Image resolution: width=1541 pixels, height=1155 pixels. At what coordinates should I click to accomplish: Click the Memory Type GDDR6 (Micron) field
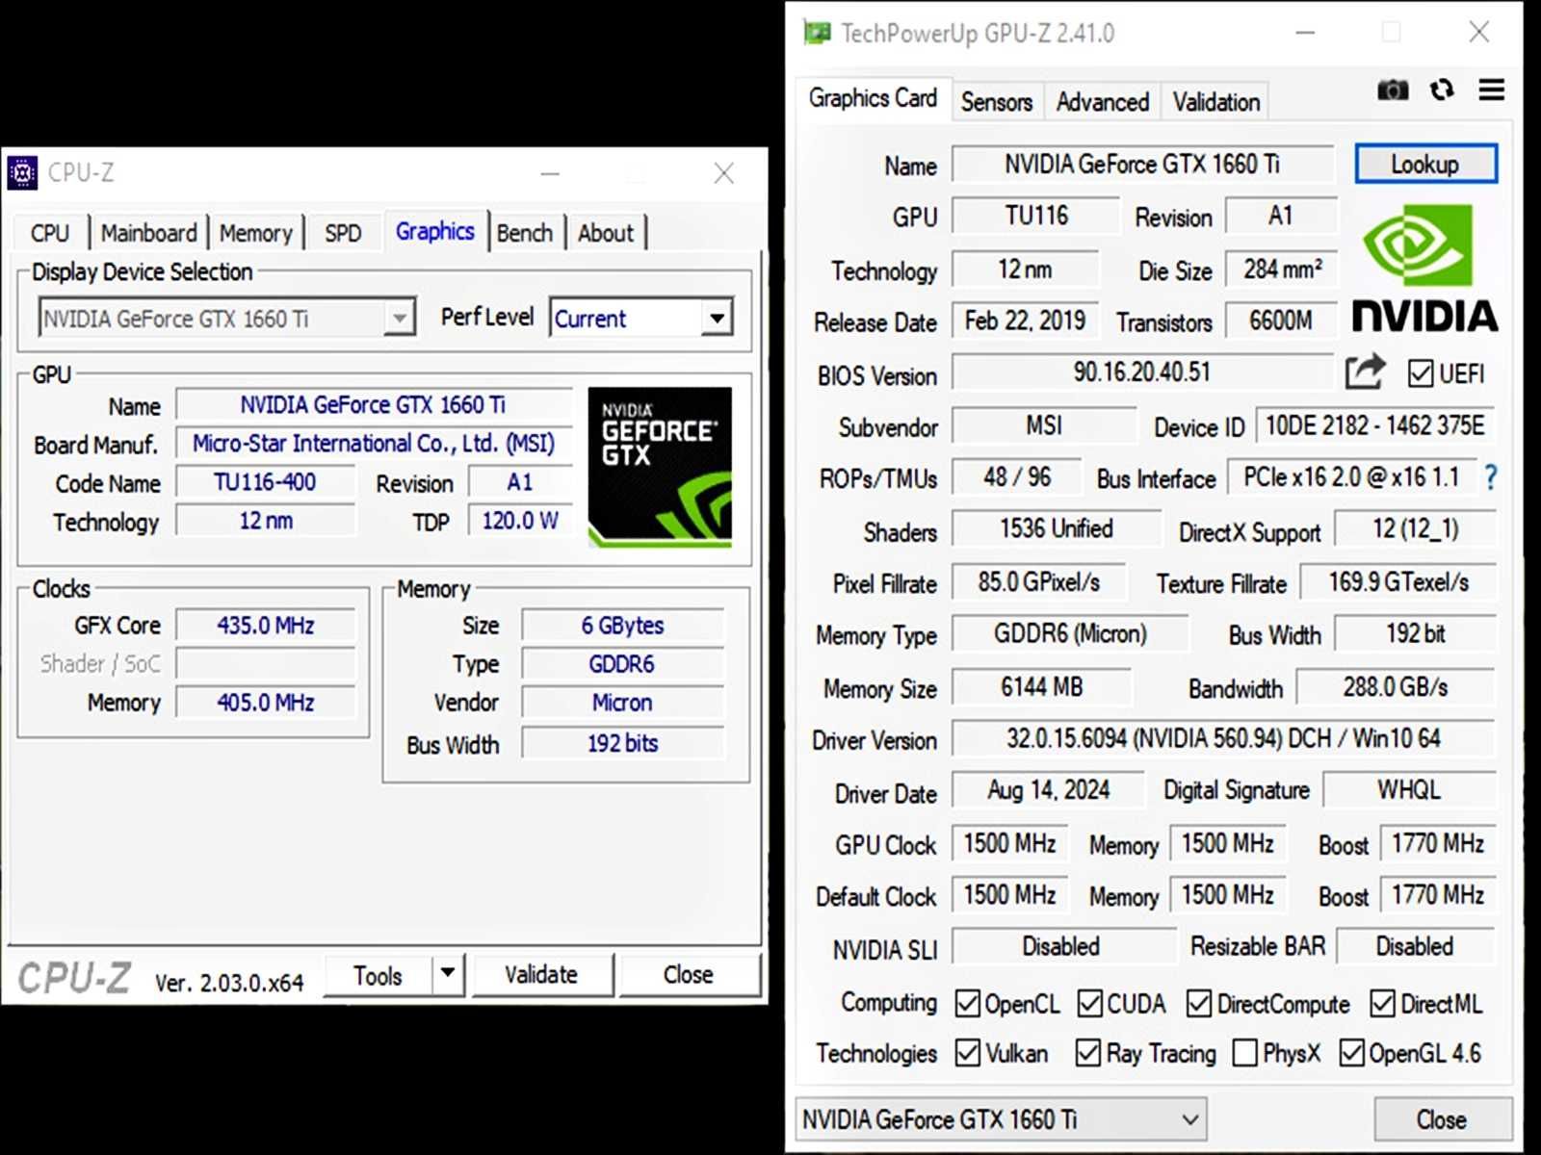click(x=1070, y=634)
